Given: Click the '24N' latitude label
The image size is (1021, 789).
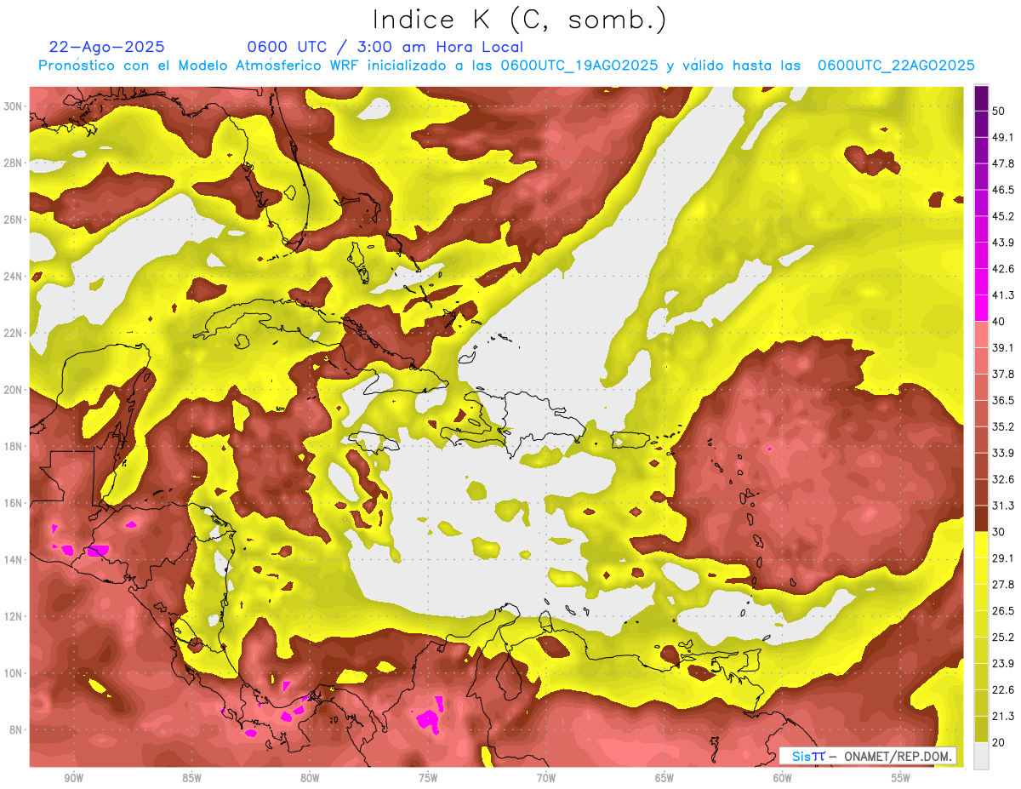Looking at the screenshot, I should click(14, 277).
